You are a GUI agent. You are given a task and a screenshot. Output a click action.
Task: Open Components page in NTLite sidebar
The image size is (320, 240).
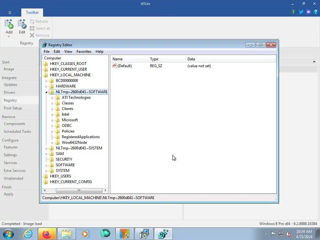tap(14, 124)
